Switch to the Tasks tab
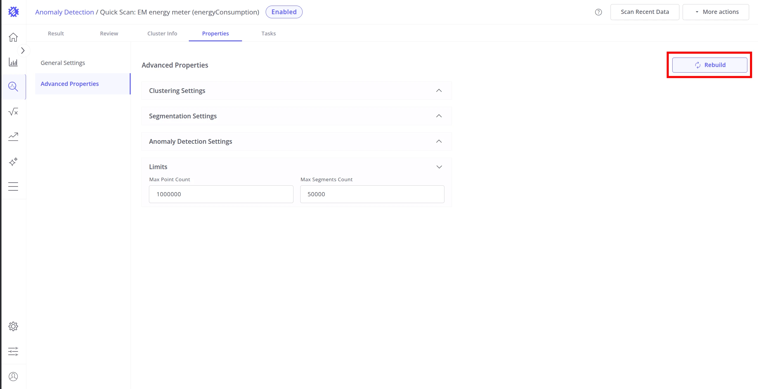Screen dimensions: 758x389 coord(269,33)
